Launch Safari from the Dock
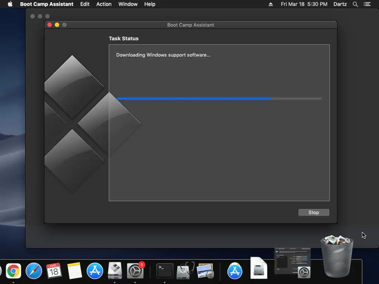This screenshot has width=379, height=284. (x=34, y=271)
